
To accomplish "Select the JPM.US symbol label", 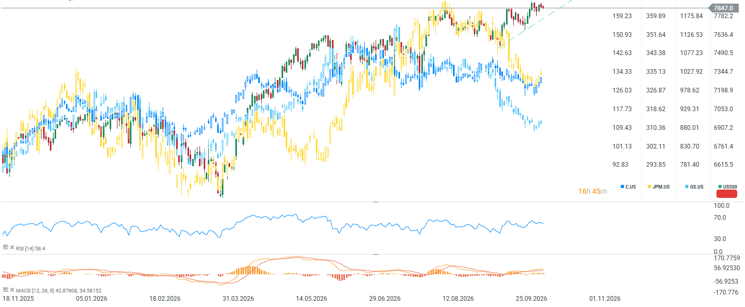I will pos(661,186).
